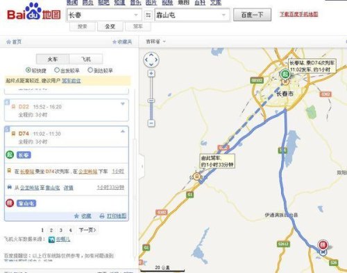Image resolution: width=347 pixels, height=273 pixels.
Task: Expand the D22 route details
Action: (x=123, y=104)
